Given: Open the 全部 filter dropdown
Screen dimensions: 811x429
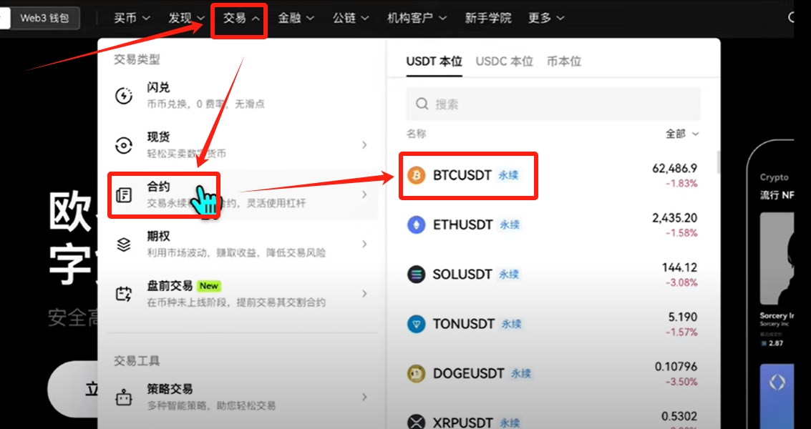Looking at the screenshot, I should point(681,134).
